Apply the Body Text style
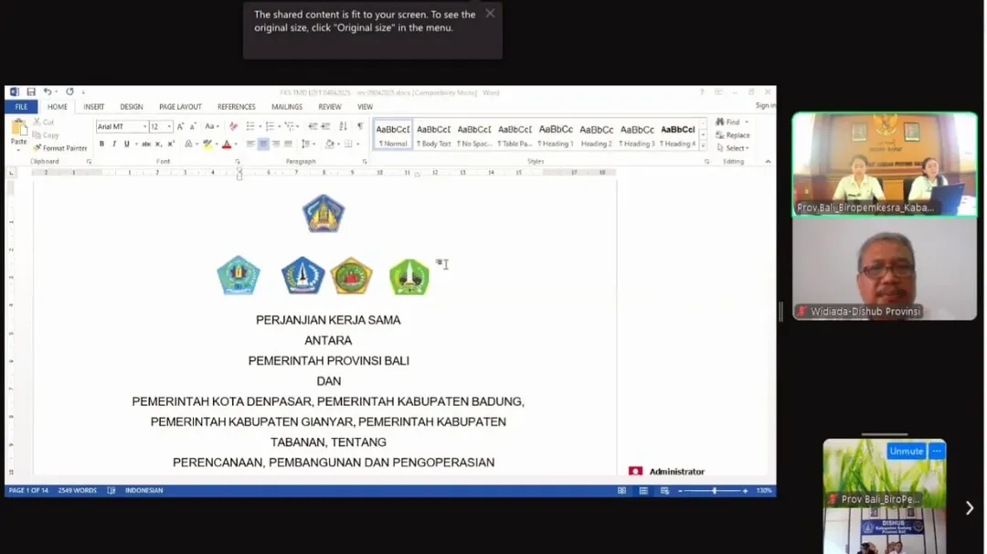This screenshot has width=987, height=554. pyautogui.click(x=434, y=134)
